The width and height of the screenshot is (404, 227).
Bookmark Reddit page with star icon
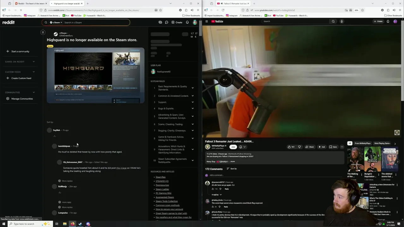[x=160, y=10]
